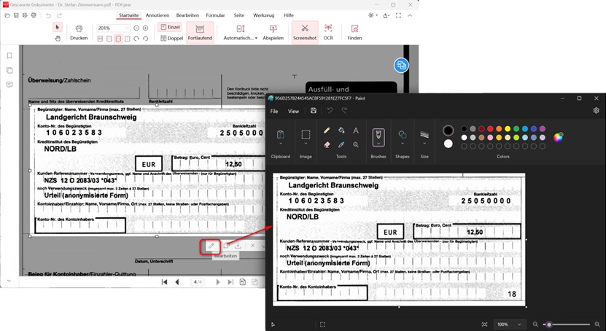Zoom out with the minus circle in PDFgear
The width and height of the screenshot is (606, 331).
click(136, 28)
